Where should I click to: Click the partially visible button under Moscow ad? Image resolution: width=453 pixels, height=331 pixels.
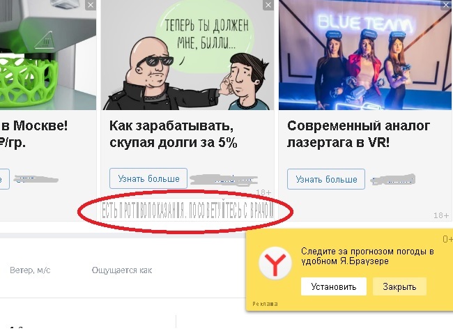tap(4, 179)
